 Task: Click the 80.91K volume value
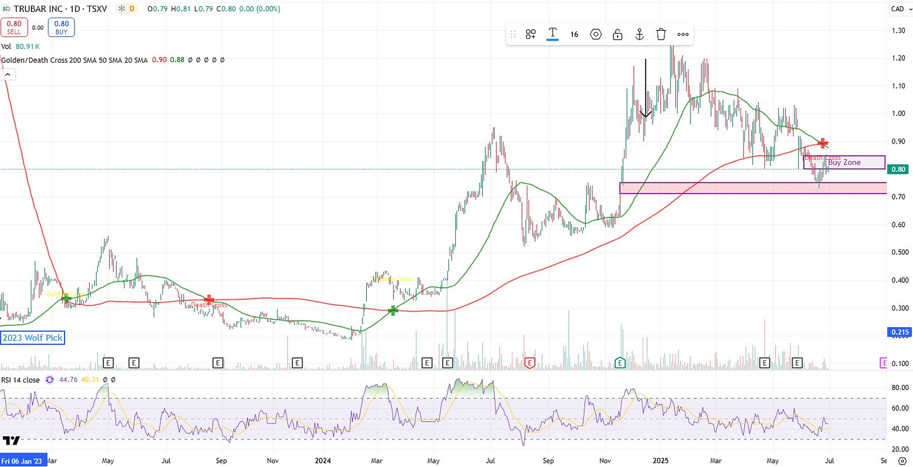pos(29,46)
